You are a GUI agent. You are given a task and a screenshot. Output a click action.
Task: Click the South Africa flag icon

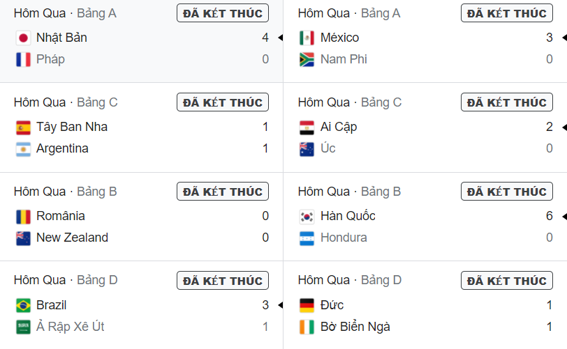(x=307, y=59)
